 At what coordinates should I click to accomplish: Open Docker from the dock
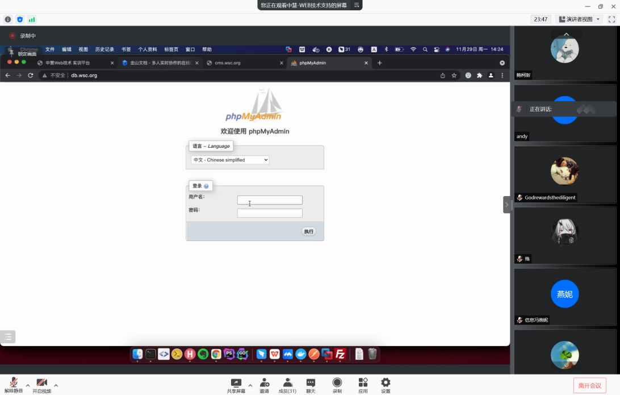pos(301,354)
